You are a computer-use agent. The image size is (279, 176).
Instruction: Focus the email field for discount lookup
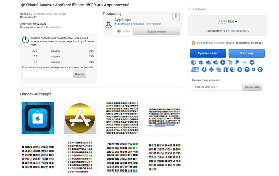[x=48, y=74]
